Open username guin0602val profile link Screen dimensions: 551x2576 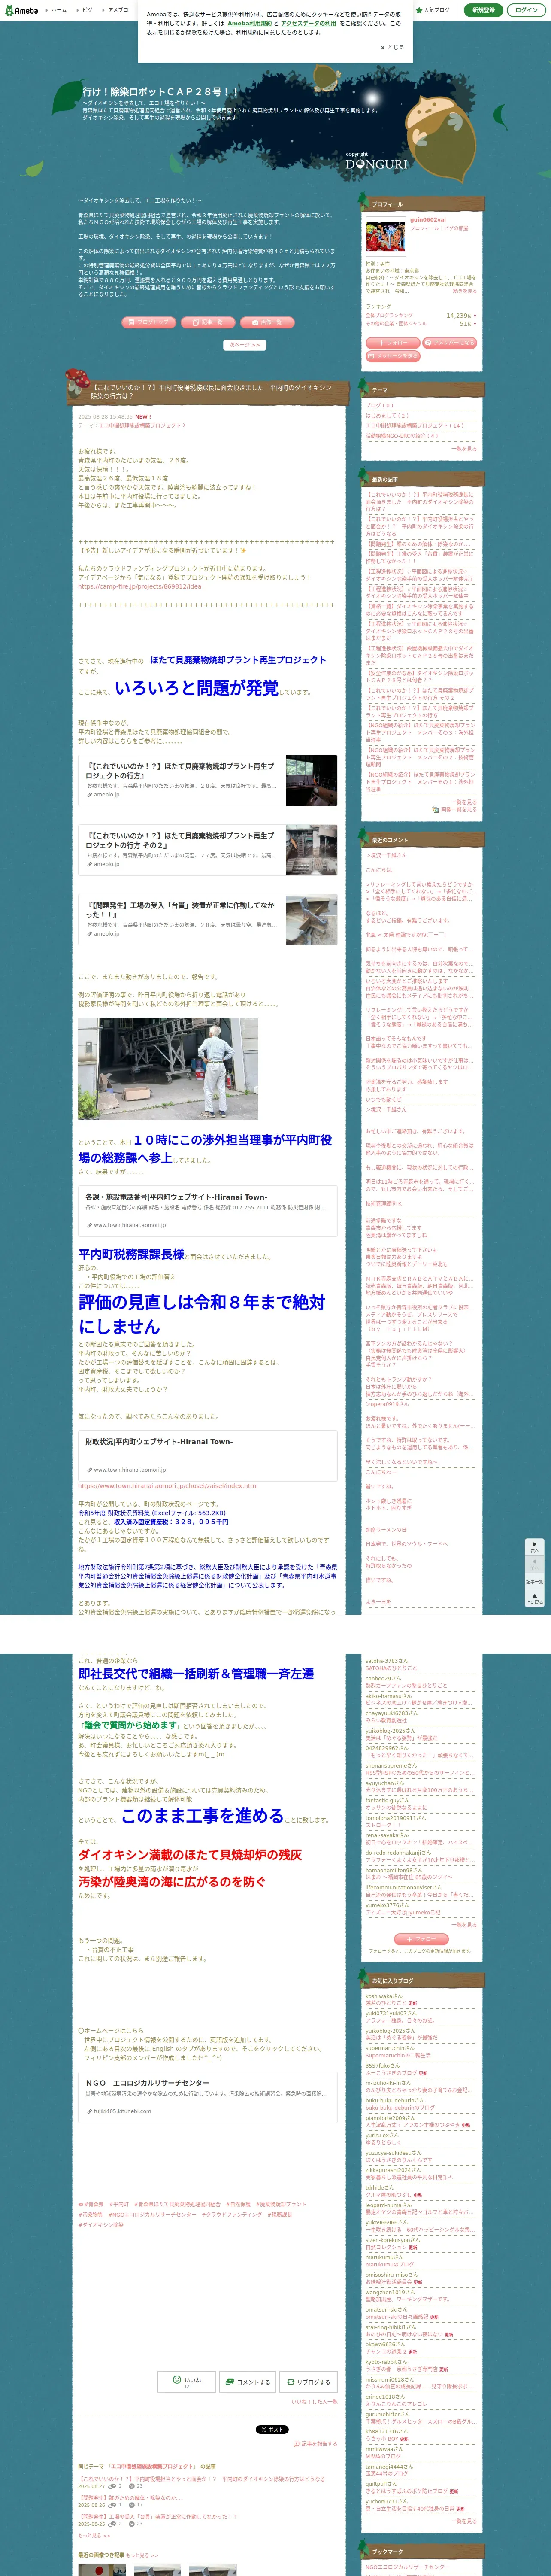click(x=428, y=220)
